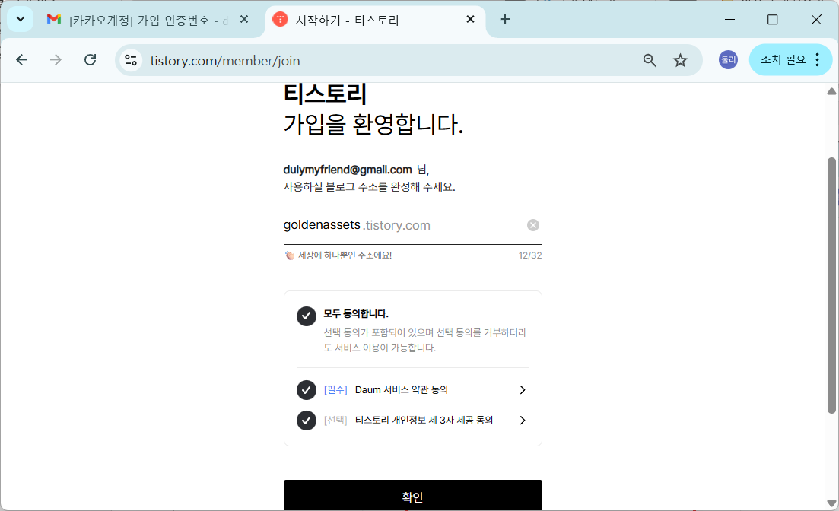Reload the Tistory join page
The image size is (839, 511).
(90, 60)
